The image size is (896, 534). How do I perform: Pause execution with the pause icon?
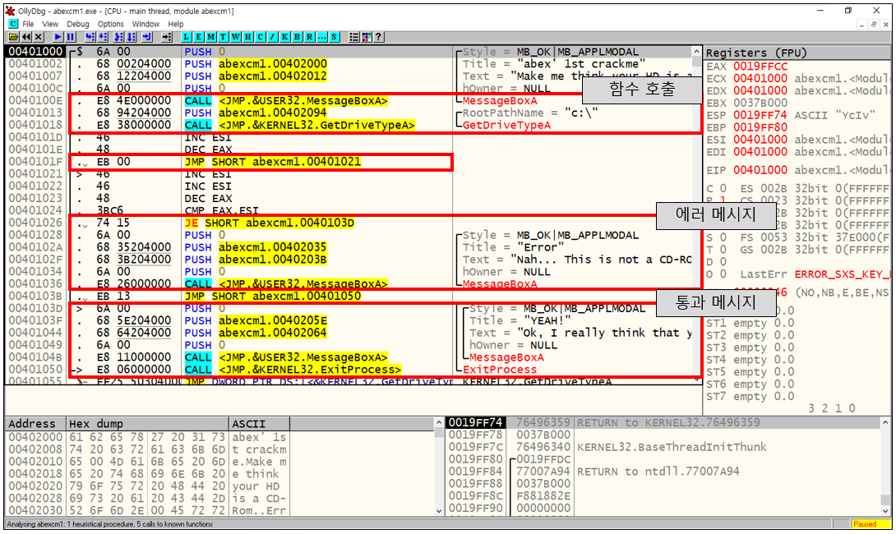(x=71, y=37)
